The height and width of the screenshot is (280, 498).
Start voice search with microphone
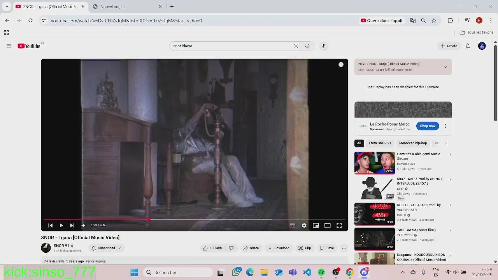click(324, 46)
